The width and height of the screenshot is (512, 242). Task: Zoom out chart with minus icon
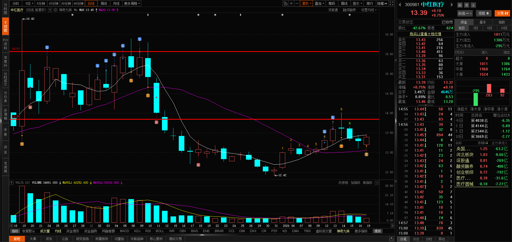[297, 3]
